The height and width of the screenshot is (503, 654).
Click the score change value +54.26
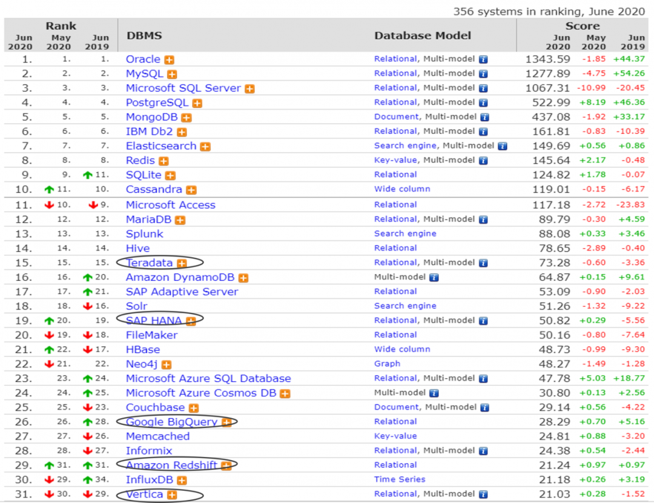pos(629,74)
